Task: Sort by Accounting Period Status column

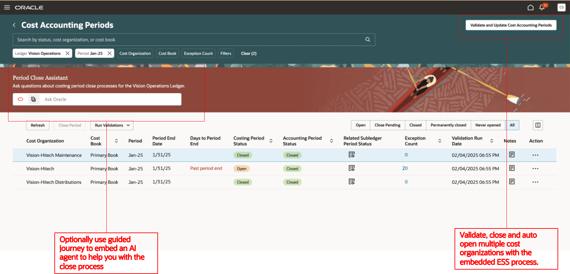Action: (x=331, y=141)
